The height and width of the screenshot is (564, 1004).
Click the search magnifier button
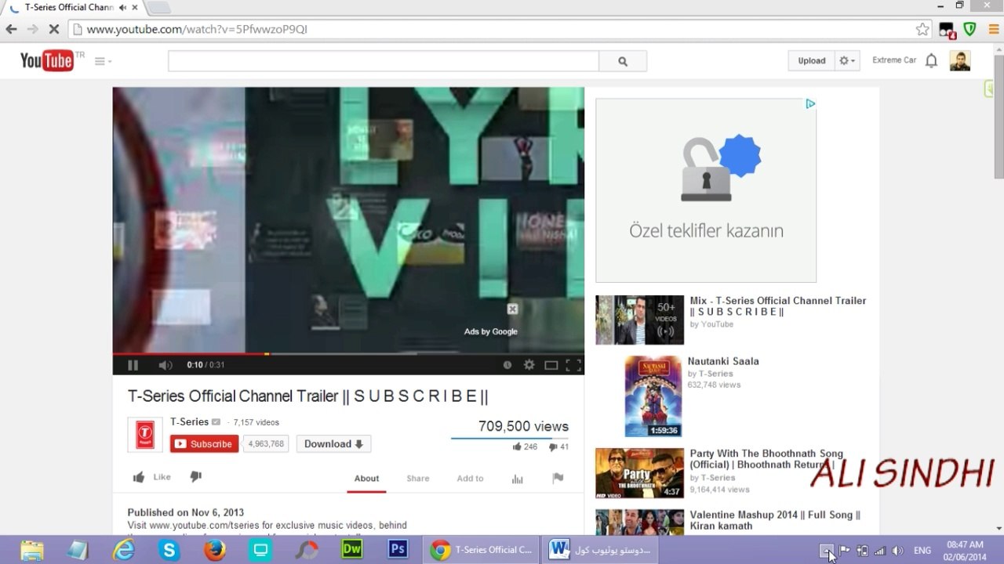(623, 61)
